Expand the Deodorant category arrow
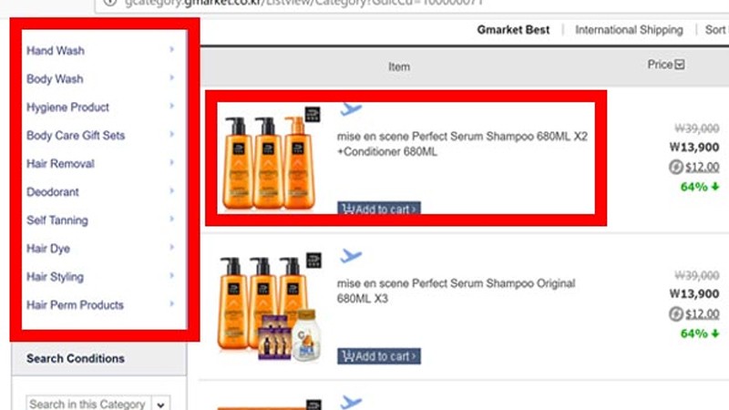Image resolution: width=729 pixels, height=410 pixels. tap(171, 190)
